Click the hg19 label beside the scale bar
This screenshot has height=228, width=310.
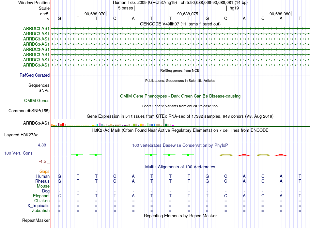[234, 8]
